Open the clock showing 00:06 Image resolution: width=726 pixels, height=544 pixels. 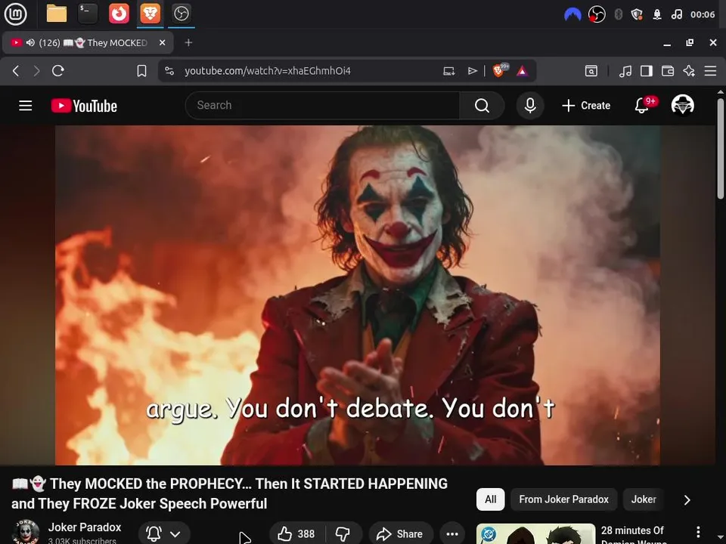click(703, 14)
